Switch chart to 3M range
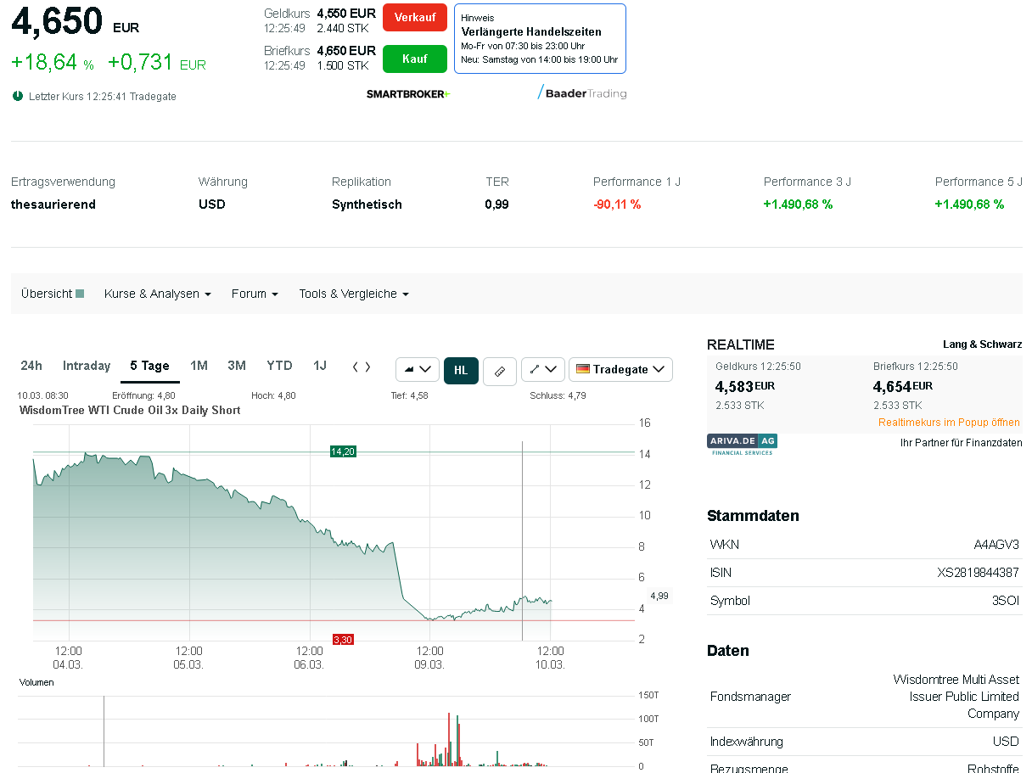Viewport: 1032px width, 773px height. 237,366
